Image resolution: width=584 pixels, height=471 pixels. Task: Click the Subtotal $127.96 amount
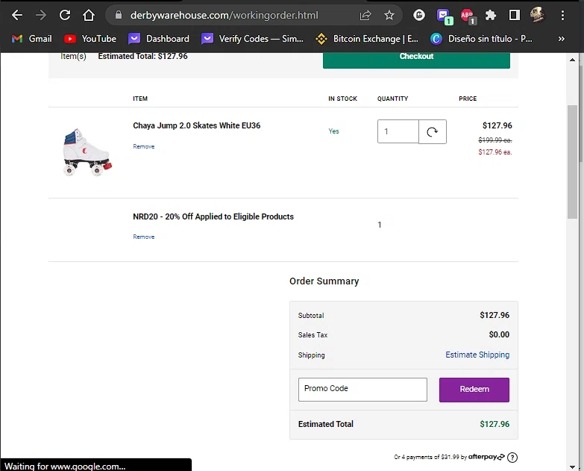pyautogui.click(x=494, y=315)
